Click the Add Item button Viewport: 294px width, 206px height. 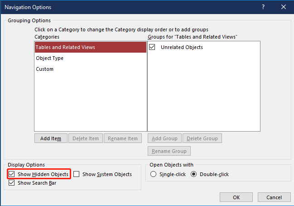pos(51,138)
